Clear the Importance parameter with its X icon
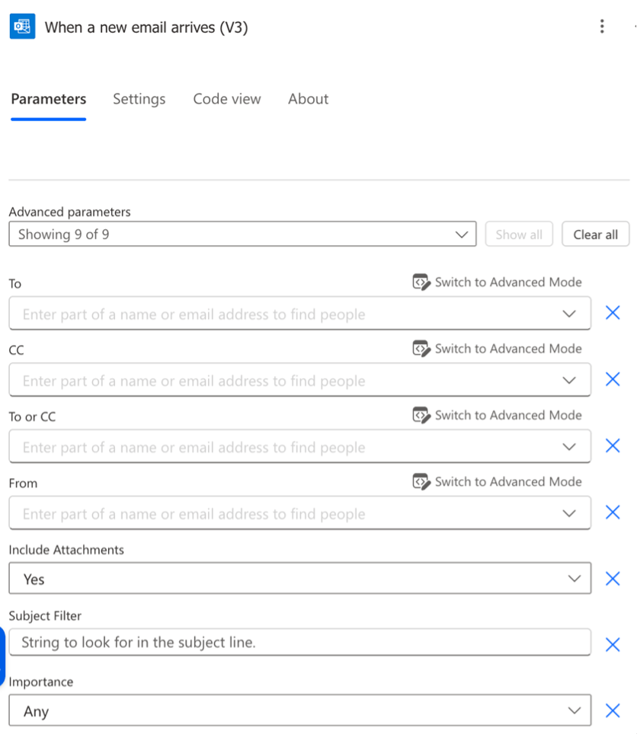Viewport: 640px width, 737px height. [x=613, y=710]
